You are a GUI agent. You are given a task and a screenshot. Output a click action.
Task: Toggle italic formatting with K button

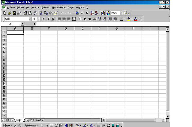click(48, 19)
